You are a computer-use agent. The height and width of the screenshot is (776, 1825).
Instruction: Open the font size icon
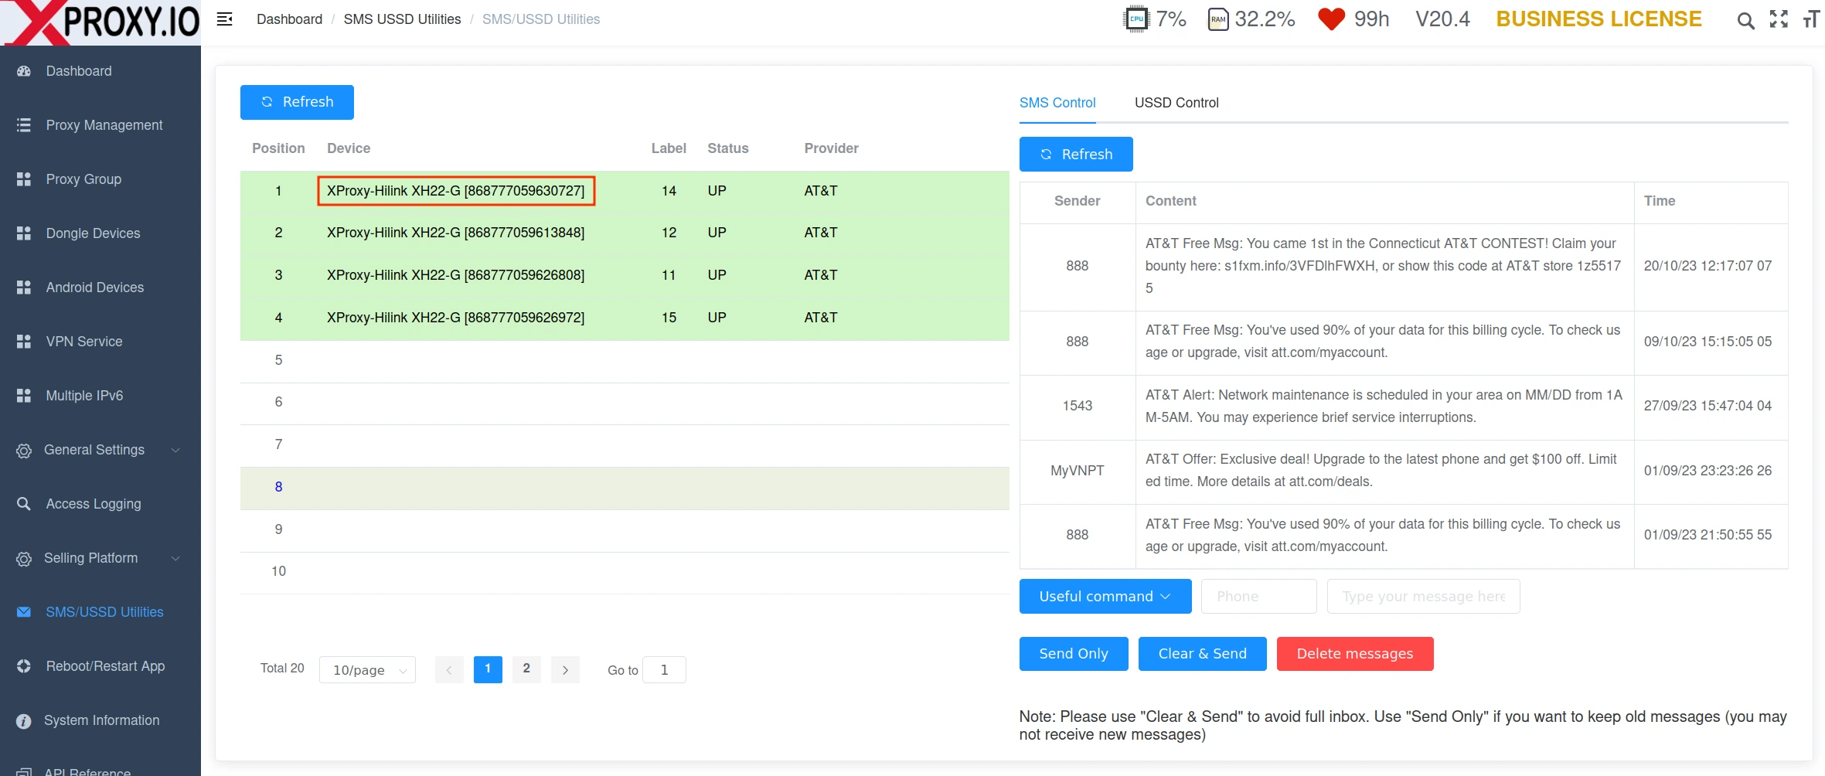[x=1811, y=19]
